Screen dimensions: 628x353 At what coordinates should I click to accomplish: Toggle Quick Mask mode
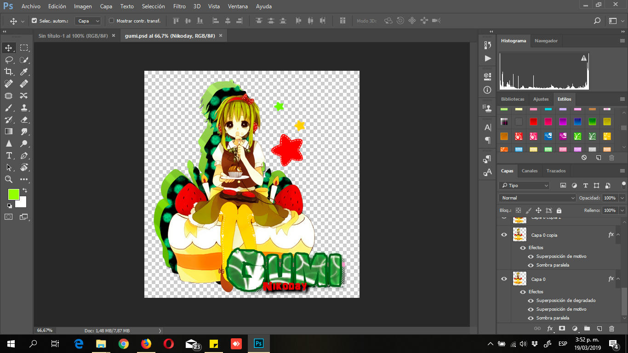point(9,216)
